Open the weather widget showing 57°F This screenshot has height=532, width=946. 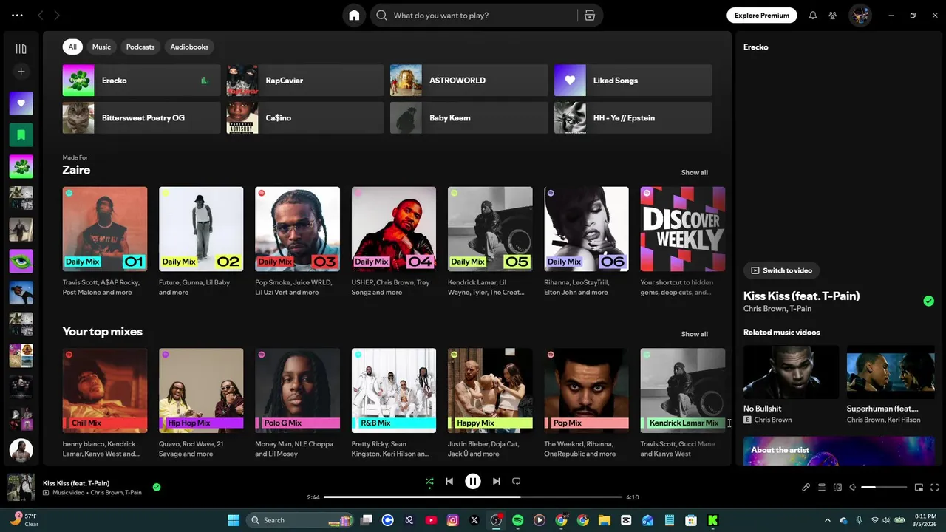(x=24, y=519)
